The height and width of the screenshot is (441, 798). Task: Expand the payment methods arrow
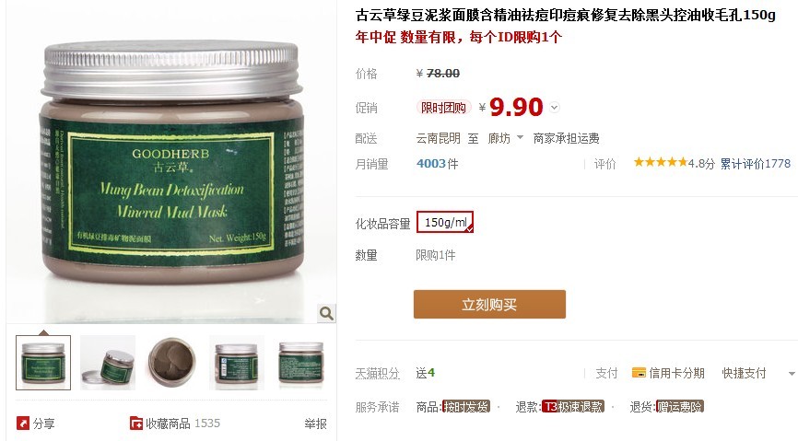[792, 374]
